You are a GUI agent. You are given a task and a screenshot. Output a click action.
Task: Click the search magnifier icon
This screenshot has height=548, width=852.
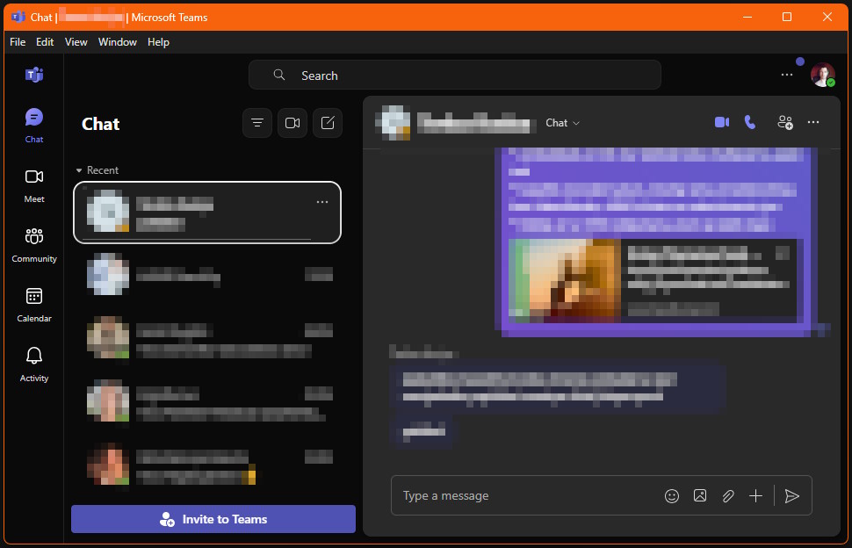point(278,75)
